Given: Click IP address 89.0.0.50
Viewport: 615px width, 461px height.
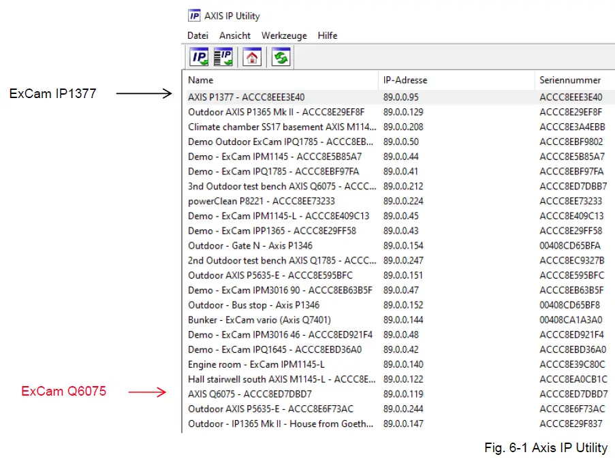Looking at the screenshot, I should coord(401,142).
